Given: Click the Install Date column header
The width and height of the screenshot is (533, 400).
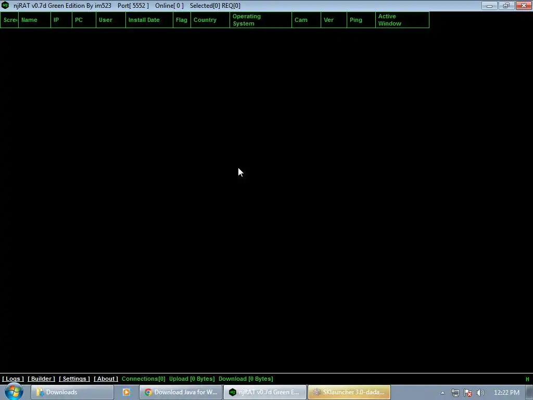Looking at the screenshot, I should (x=149, y=20).
